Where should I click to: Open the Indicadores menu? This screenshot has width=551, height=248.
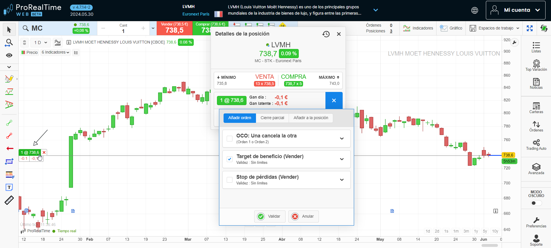pos(418,28)
